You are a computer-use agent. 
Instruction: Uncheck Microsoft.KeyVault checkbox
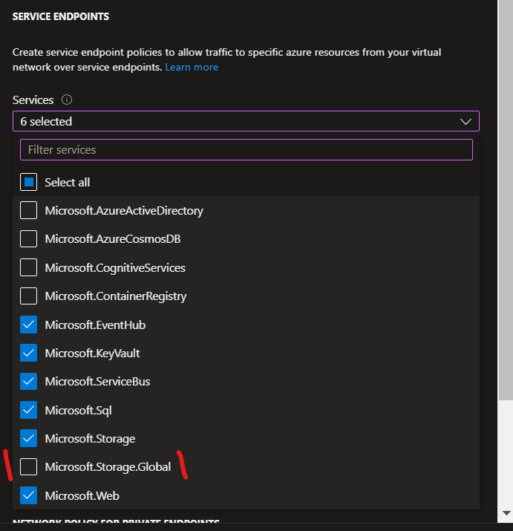pyautogui.click(x=28, y=353)
